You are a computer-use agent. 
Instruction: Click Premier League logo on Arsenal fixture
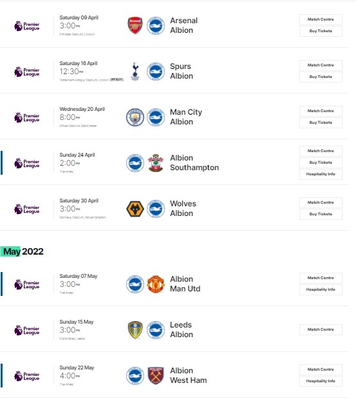pyautogui.click(x=26, y=26)
